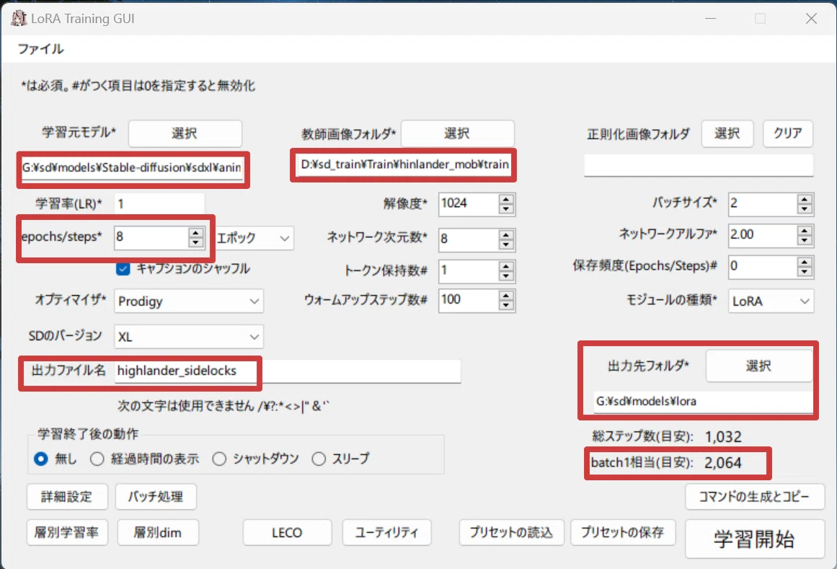Screen dimensions: 837x569
Task: Click the 詳細設定 button
Action: (x=68, y=496)
